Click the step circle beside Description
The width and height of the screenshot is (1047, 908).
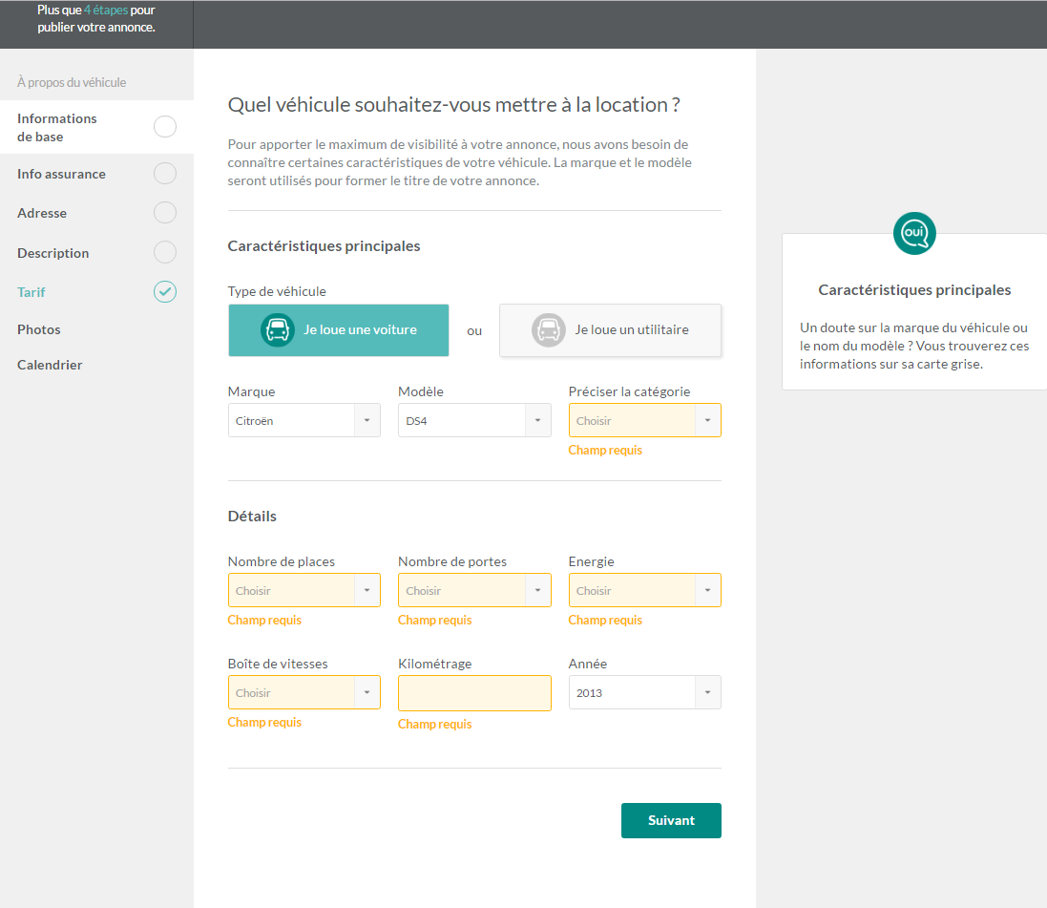(x=165, y=253)
